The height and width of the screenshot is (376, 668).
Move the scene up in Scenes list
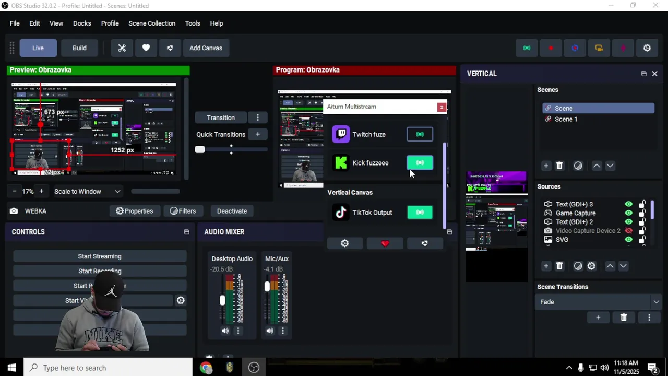click(x=597, y=166)
